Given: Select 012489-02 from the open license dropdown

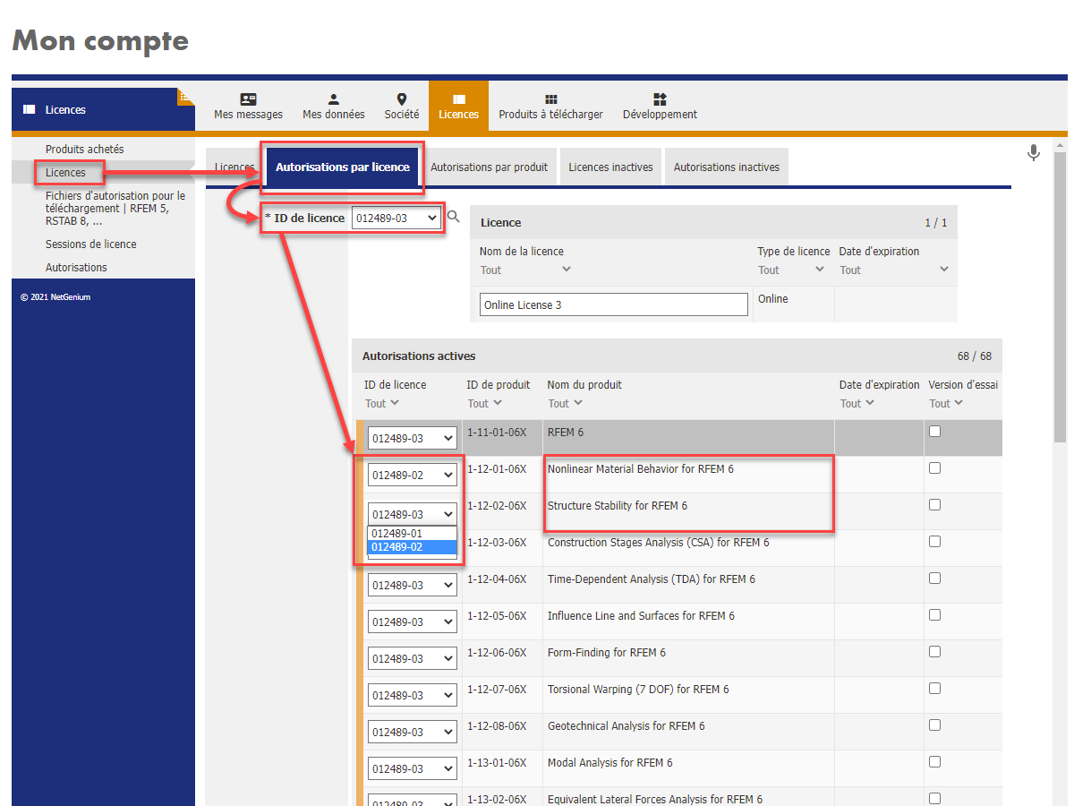Looking at the screenshot, I should coord(396,546).
